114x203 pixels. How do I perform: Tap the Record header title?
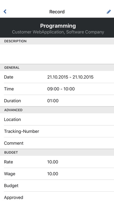pyautogui.click(x=57, y=12)
